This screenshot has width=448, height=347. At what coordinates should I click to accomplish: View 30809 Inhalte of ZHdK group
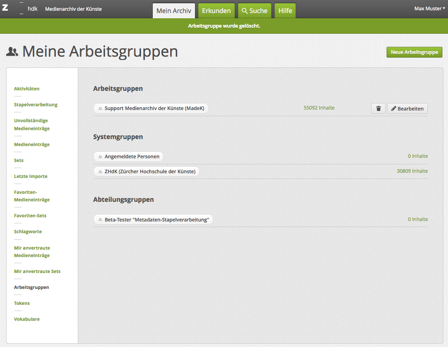coord(412,171)
